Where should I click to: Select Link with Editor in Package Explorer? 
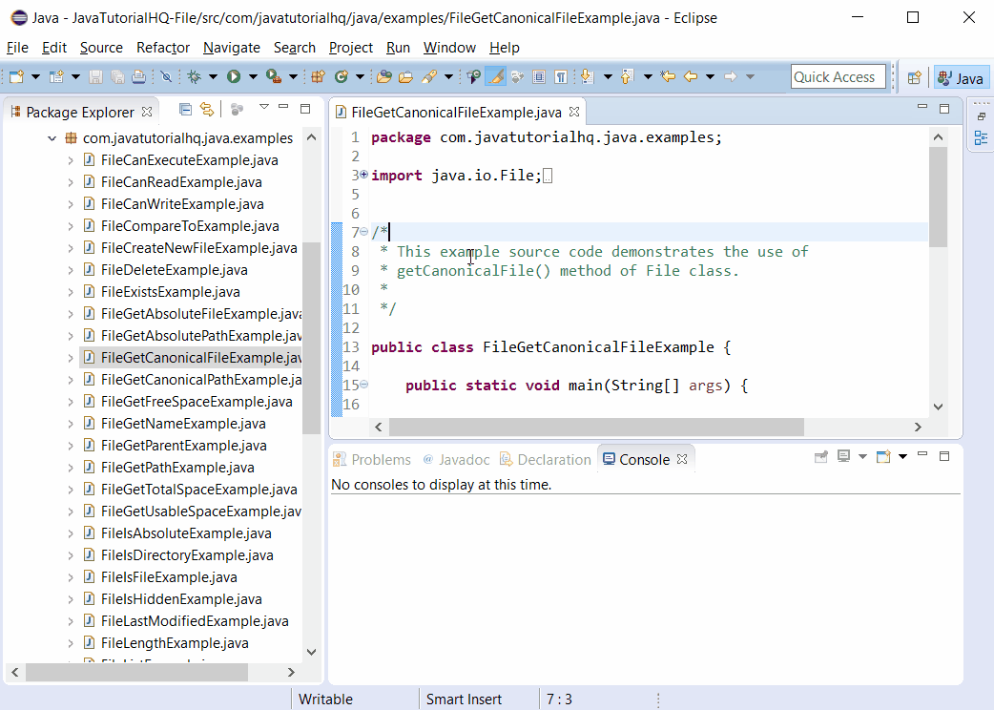(206, 110)
